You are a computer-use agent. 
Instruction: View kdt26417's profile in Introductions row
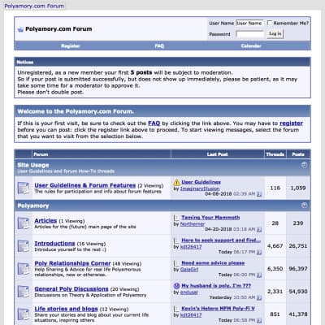pos(191,247)
